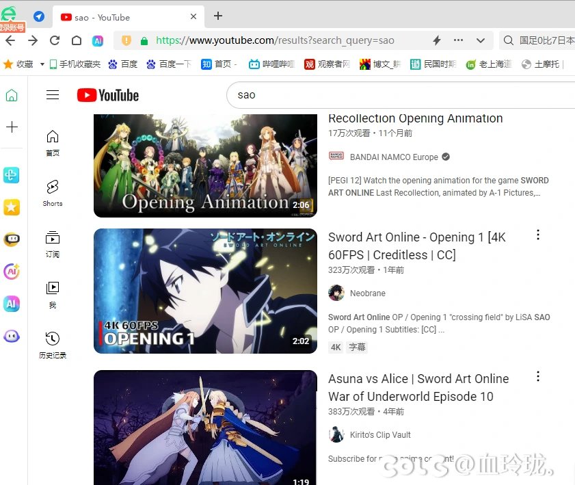Viewport: 575px width, 485px height.
Task: Click Kirito's Clip Vault channel avatar
Action: click(x=336, y=434)
